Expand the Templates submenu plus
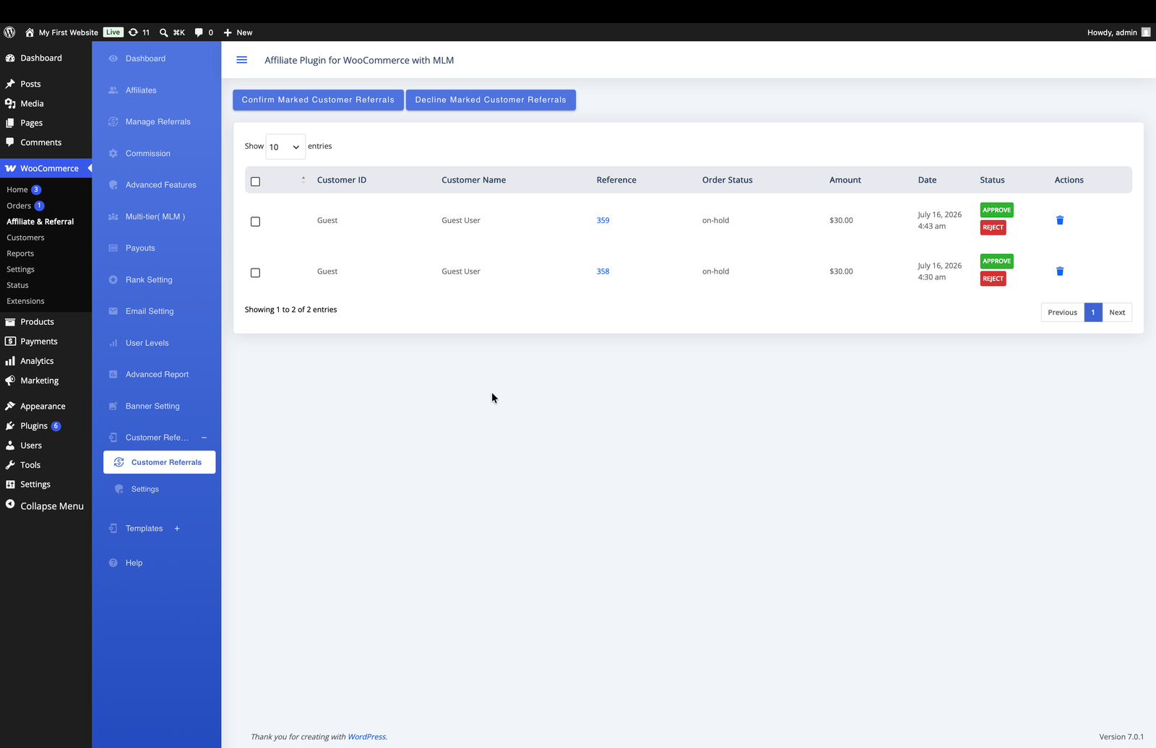 click(x=177, y=529)
